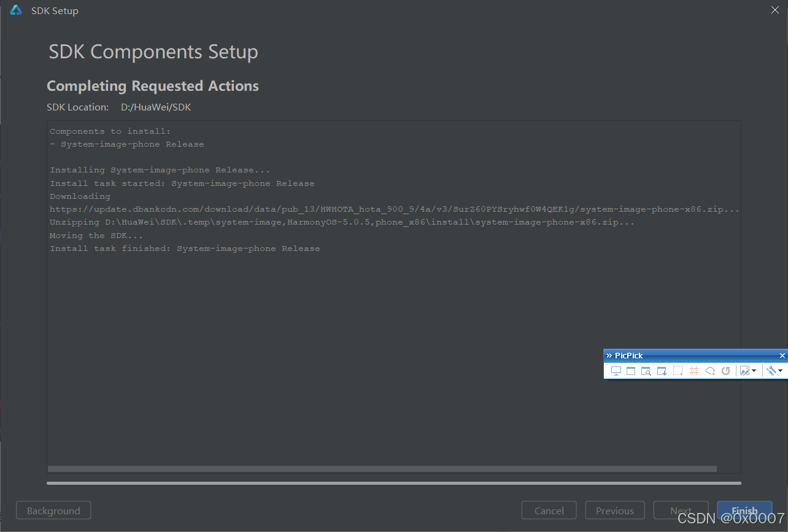Image resolution: width=788 pixels, height=532 pixels.
Task: Click the 'Unzipping D:\HuaWei\SDK' log line
Action: 342,222
